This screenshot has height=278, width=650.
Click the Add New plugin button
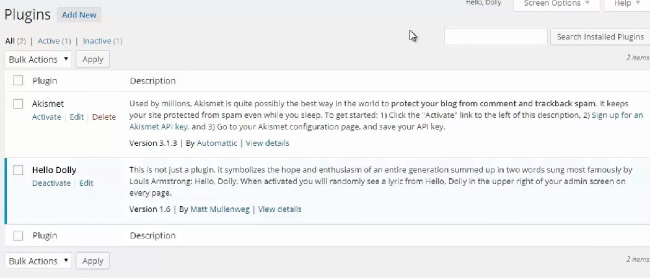(79, 15)
